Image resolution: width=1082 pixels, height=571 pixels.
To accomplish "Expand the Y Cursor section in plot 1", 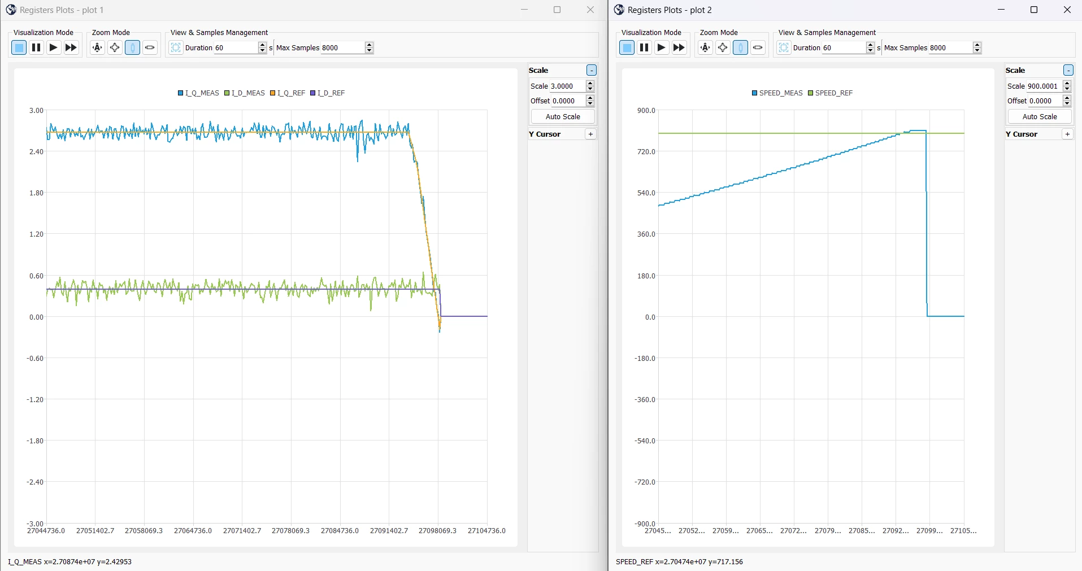I will tap(590, 134).
